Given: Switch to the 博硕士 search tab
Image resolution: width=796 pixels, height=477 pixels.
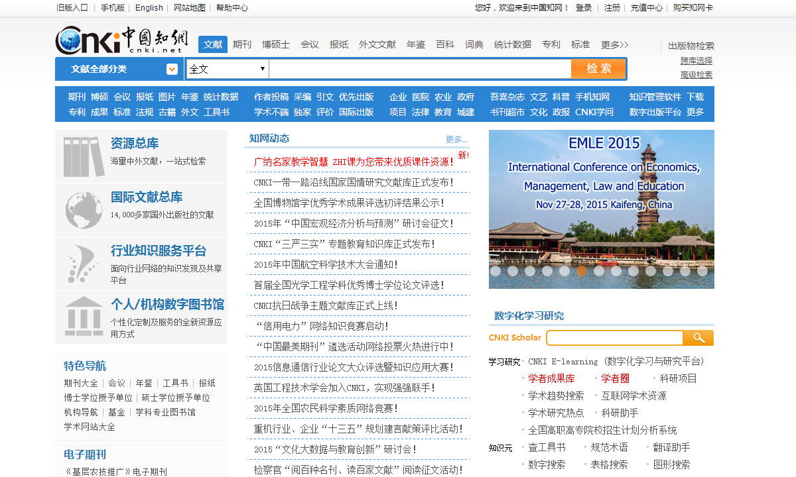Looking at the screenshot, I should click(x=276, y=45).
